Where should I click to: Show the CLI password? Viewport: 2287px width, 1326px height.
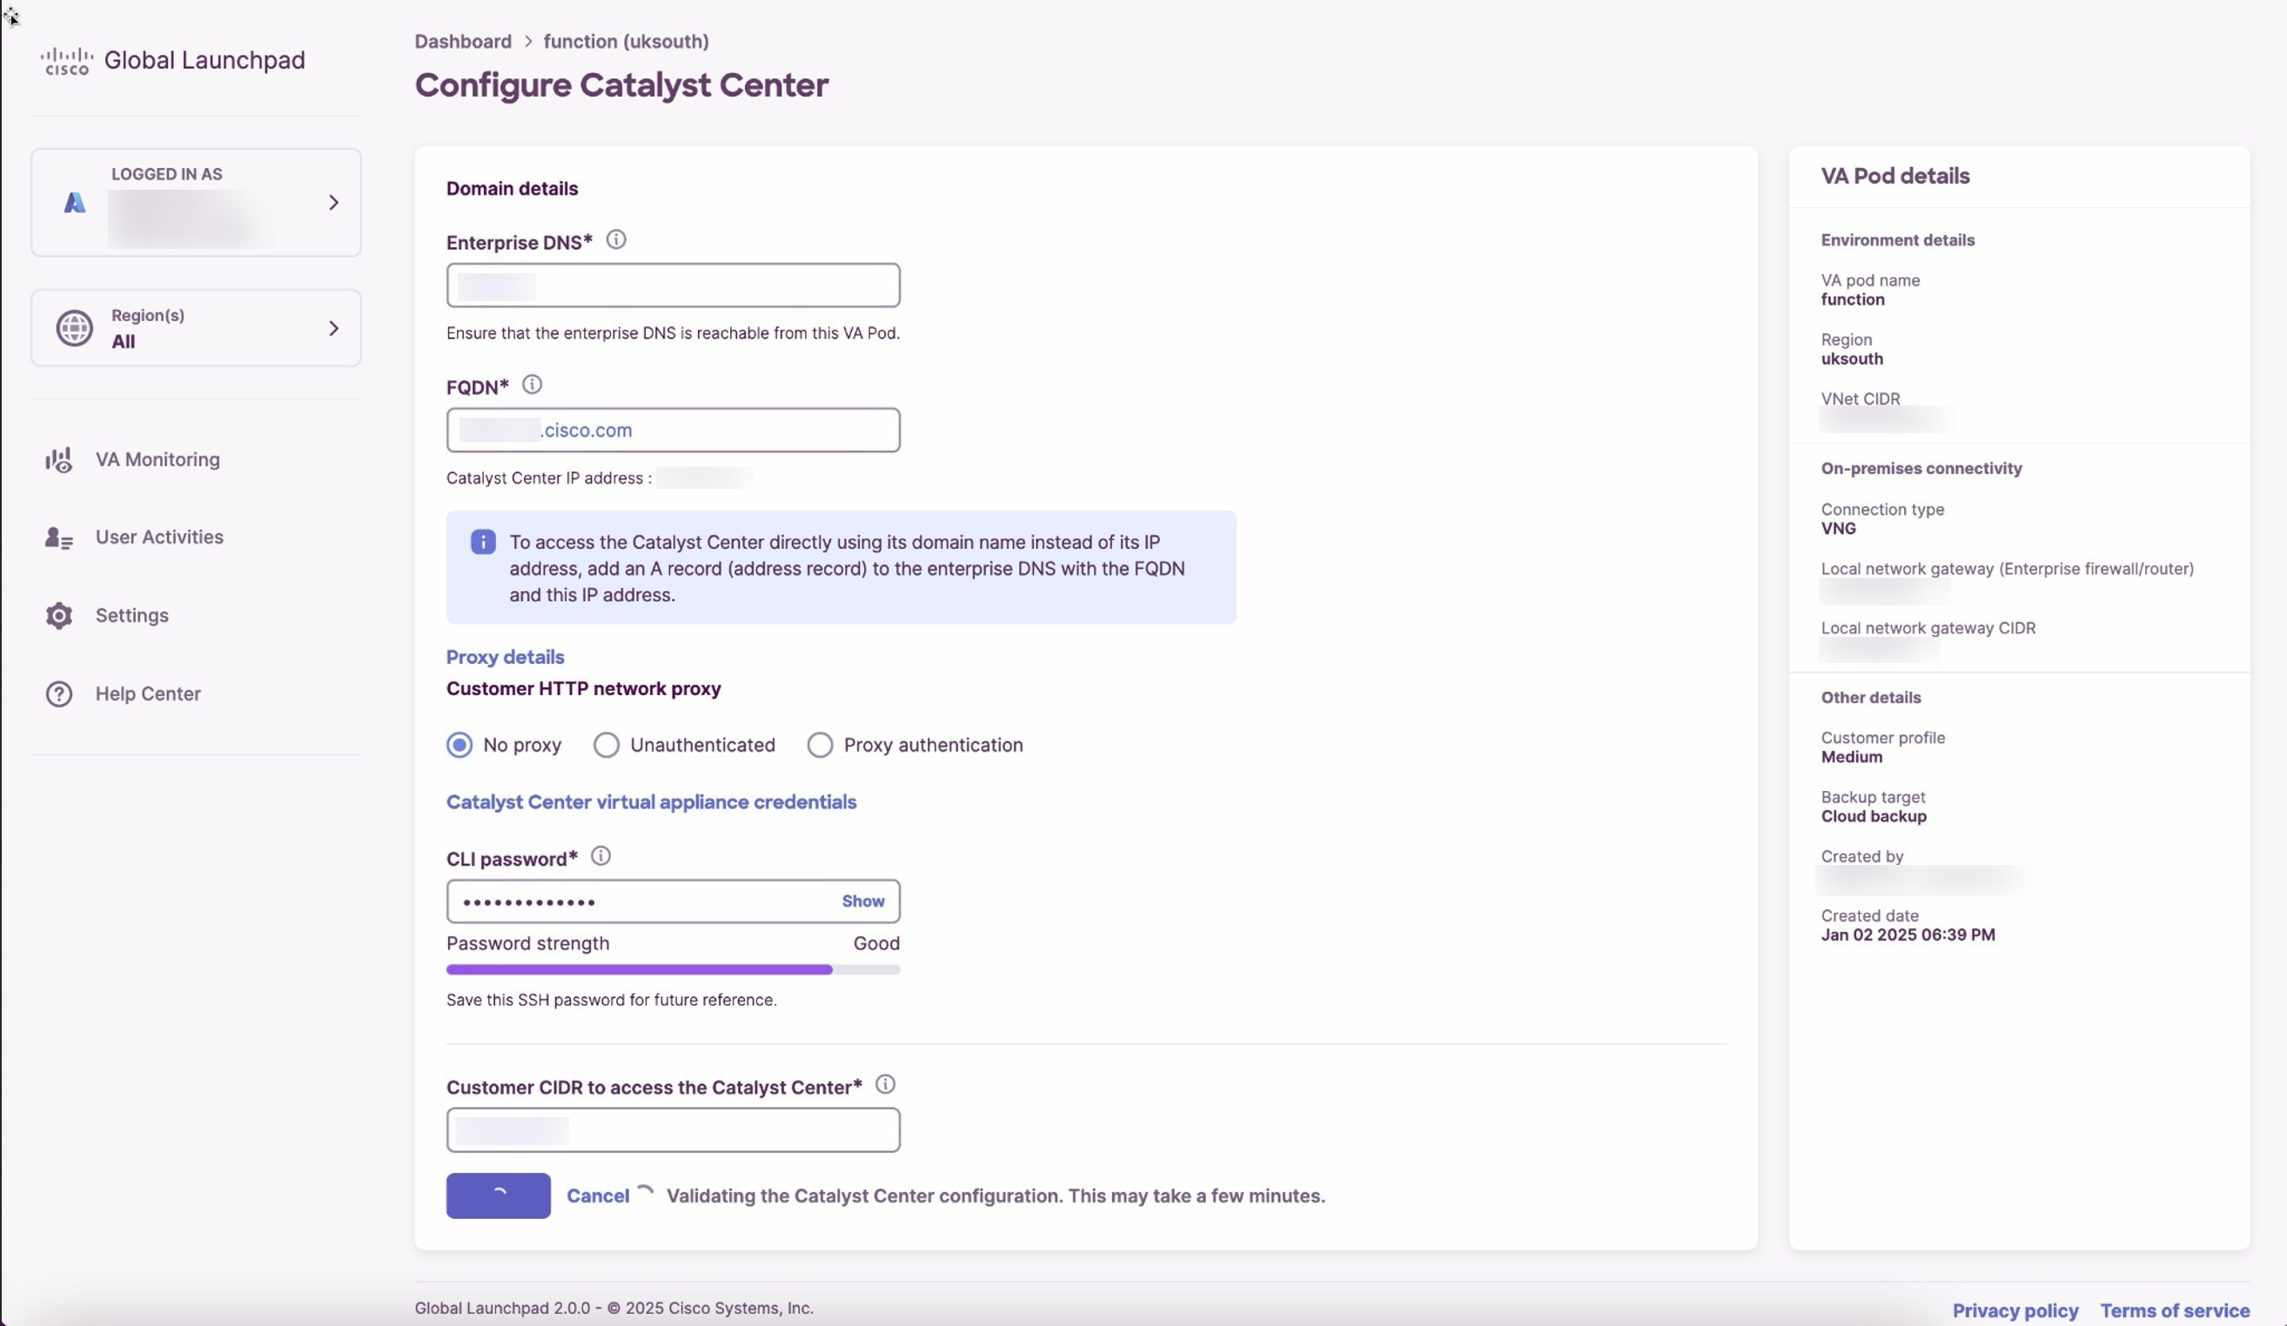(863, 901)
